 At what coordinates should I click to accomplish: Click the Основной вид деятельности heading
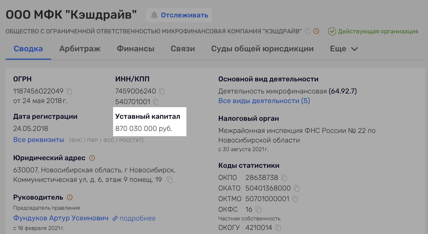pyautogui.click(x=268, y=79)
